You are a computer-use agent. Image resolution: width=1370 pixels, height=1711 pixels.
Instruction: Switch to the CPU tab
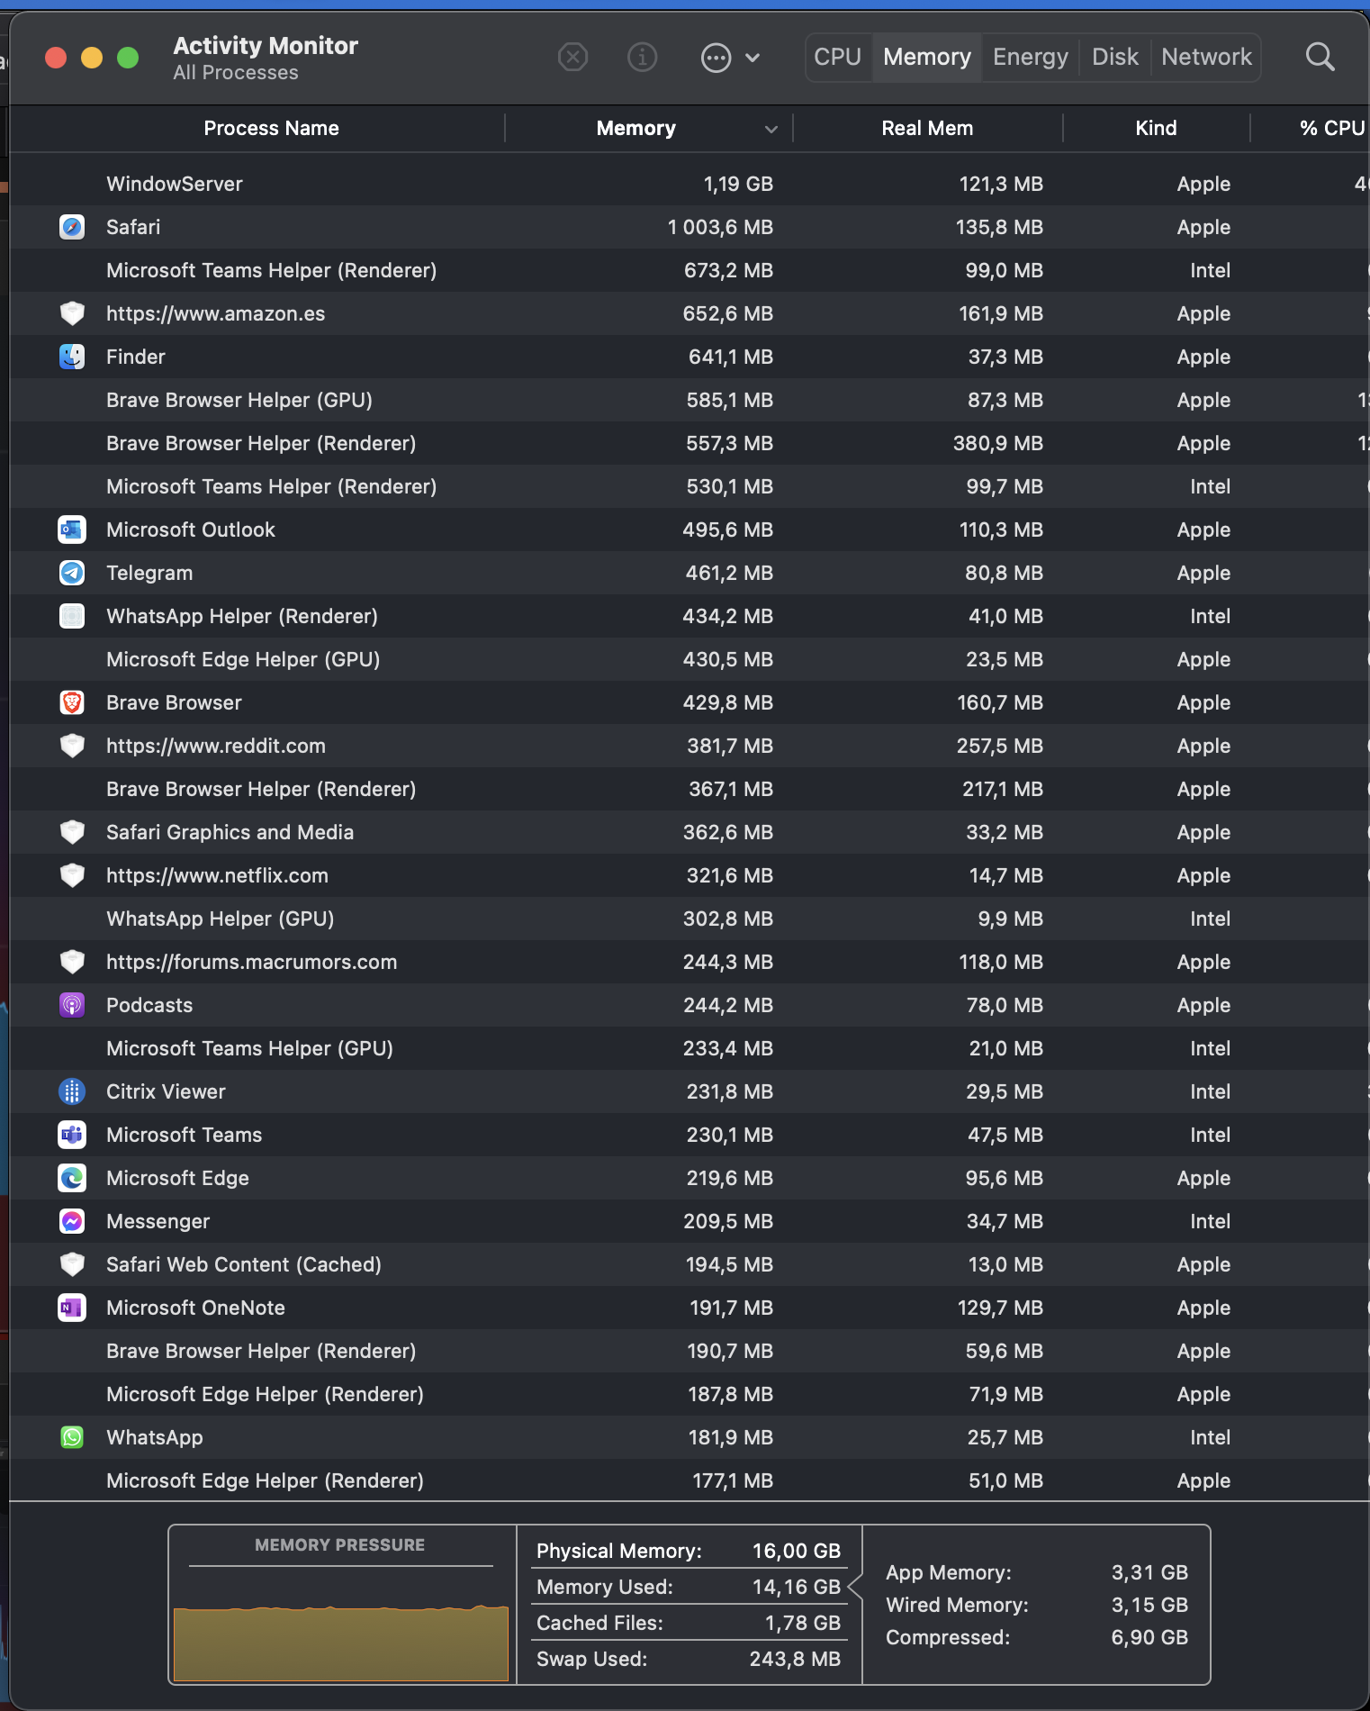pos(837,58)
